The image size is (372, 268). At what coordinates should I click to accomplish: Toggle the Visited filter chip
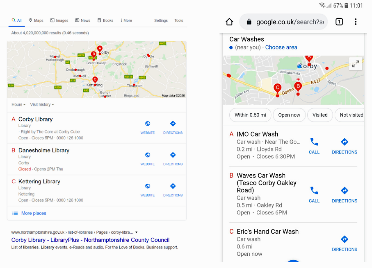320,115
